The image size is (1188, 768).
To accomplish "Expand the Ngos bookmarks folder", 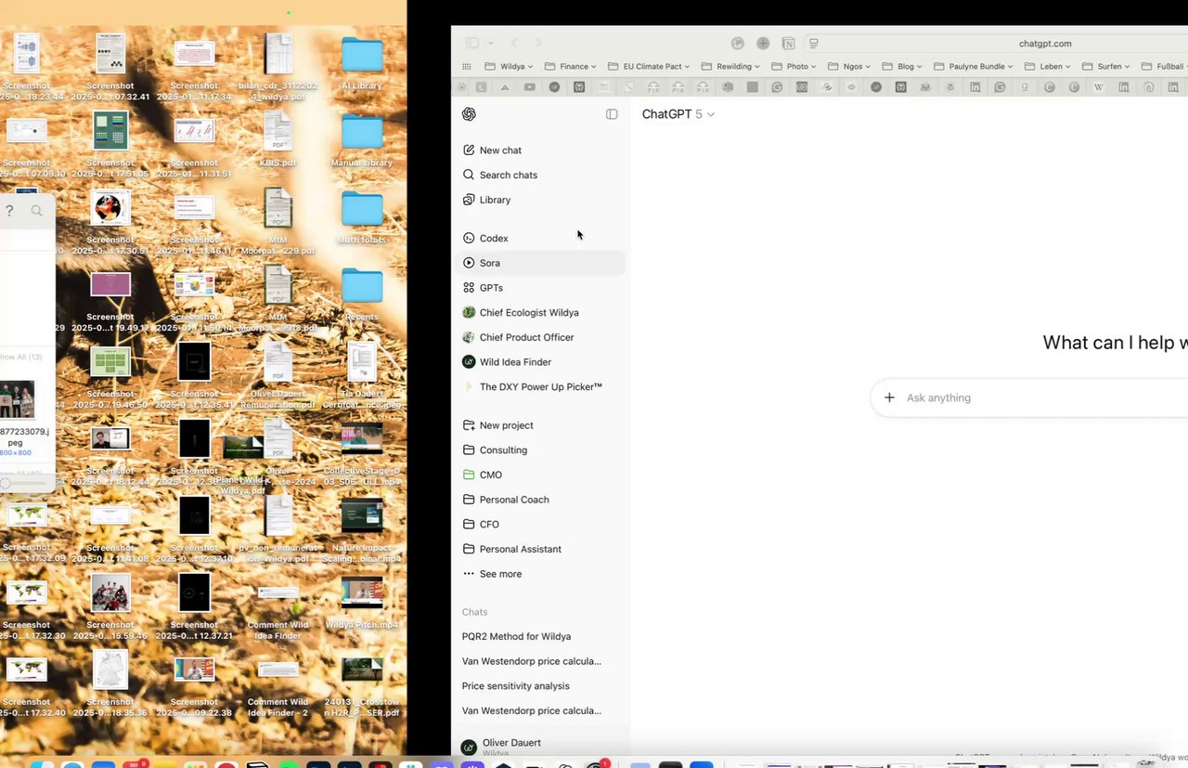I will pos(846,67).
